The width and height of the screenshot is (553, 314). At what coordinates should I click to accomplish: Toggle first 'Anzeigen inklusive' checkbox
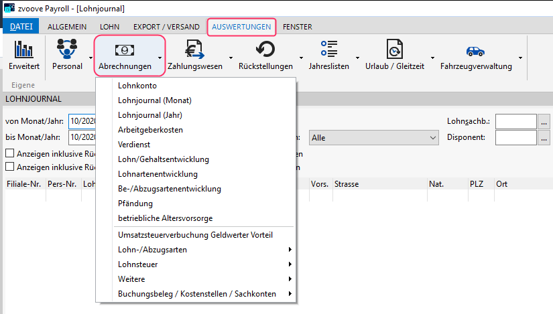pyautogui.click(x=10, y=153)
